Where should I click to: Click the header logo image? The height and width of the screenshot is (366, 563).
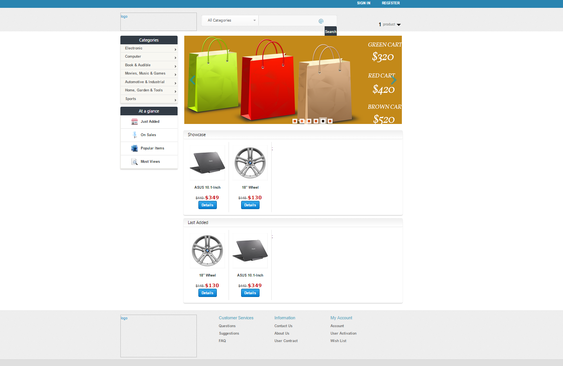[x=158, y=22]
